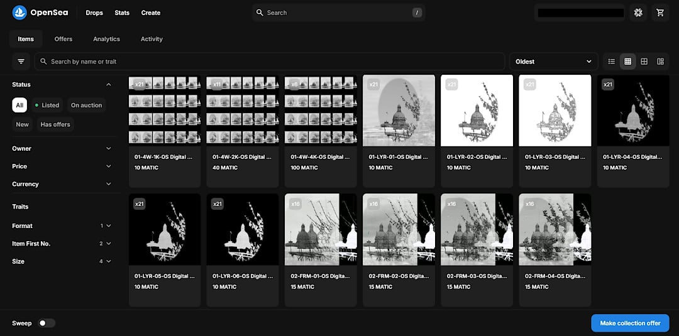Viewport: 679px width, 336px height.
Task: Toggle the filter sidebar icon
Action: [x=21, y=62]
